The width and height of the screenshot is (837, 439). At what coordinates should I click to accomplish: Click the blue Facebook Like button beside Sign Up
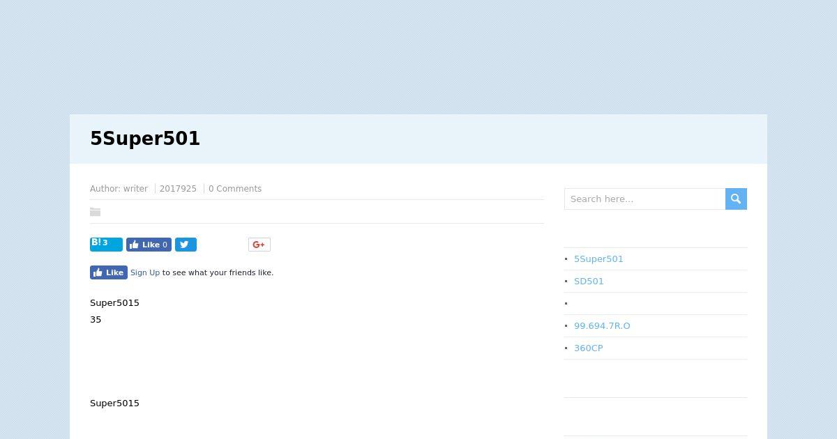point(109,272)
